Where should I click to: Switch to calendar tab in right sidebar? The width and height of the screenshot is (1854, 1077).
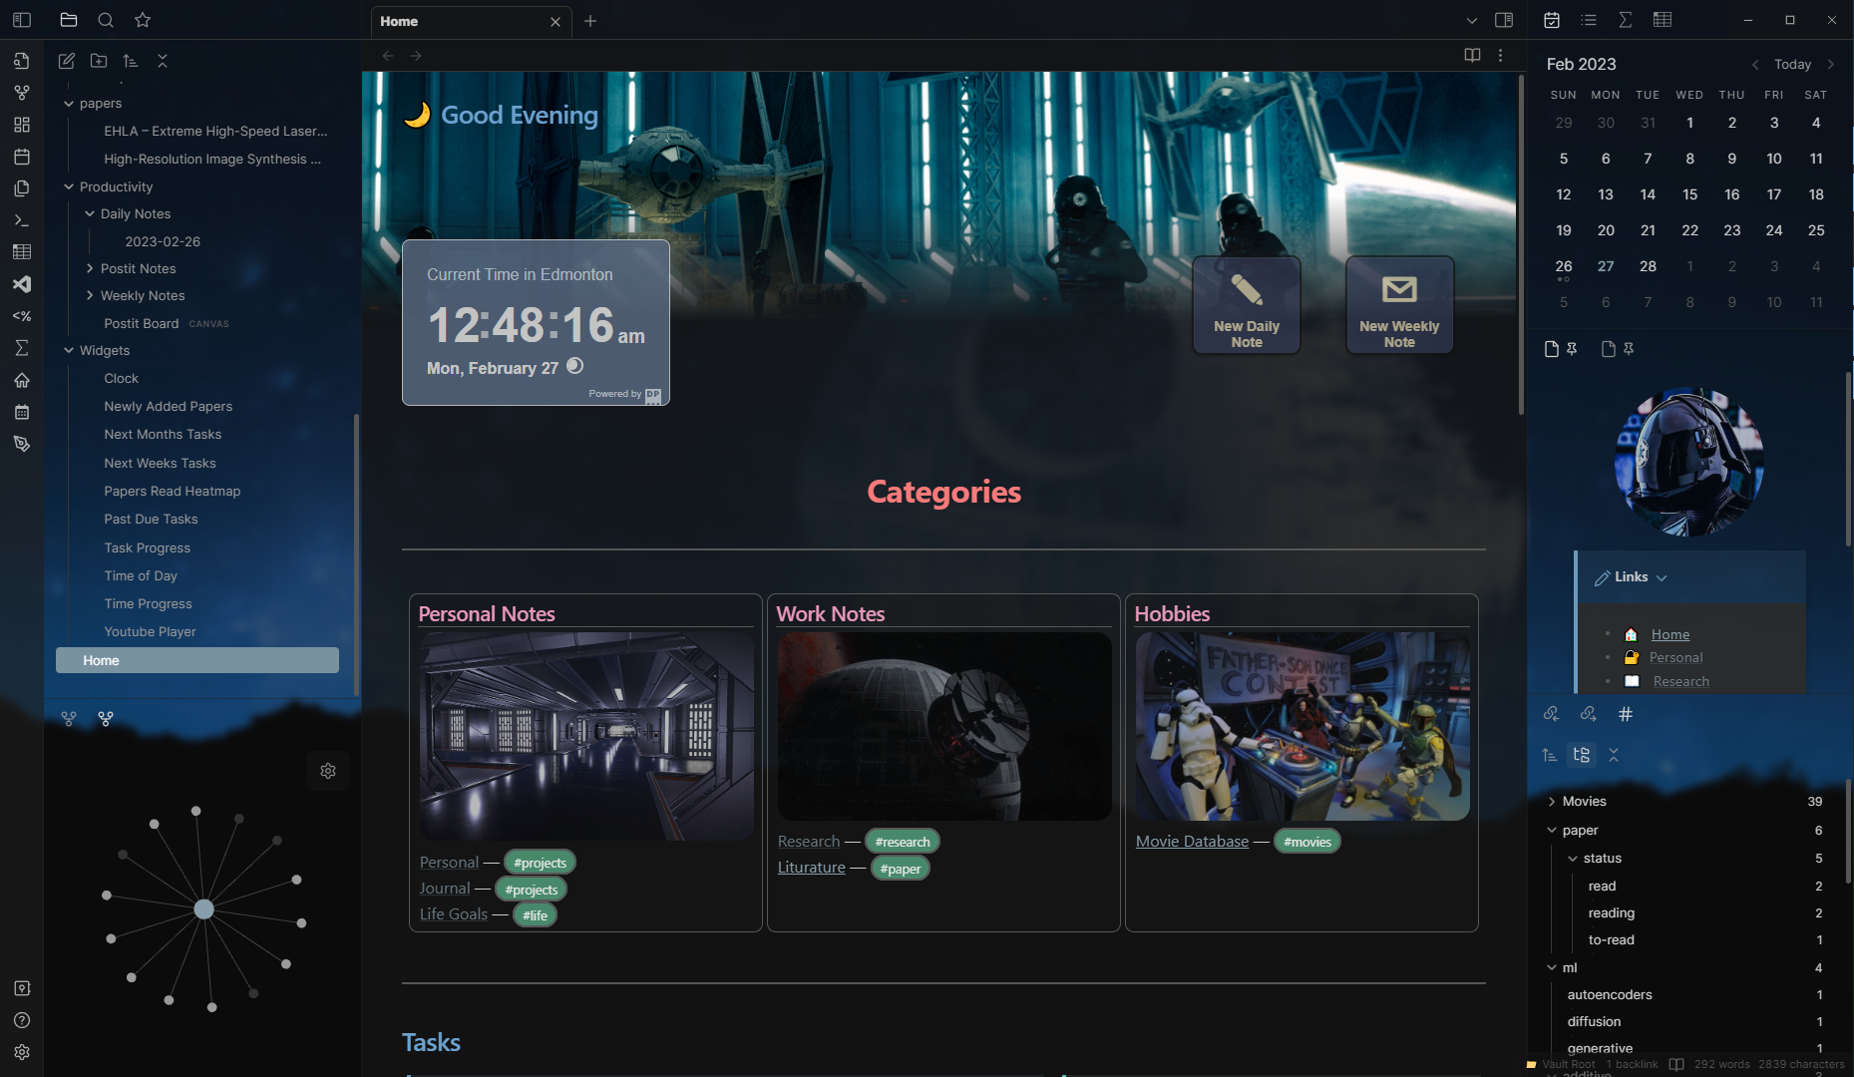coord(1552,20)
